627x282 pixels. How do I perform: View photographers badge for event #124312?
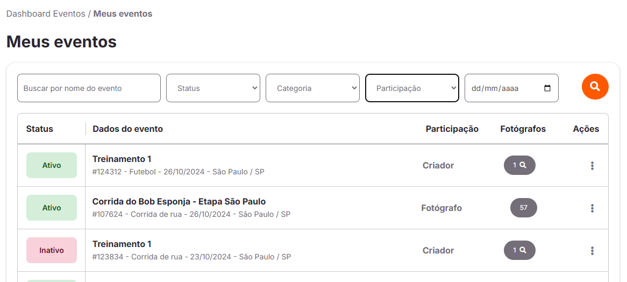pyautogui.click(x=519, y=165)
